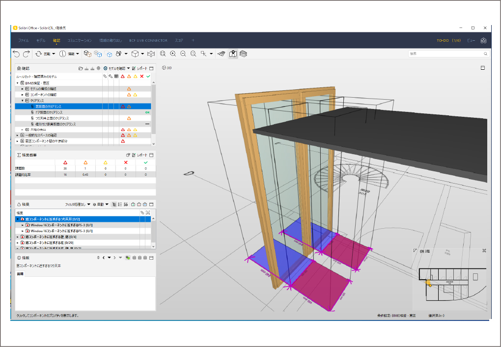Click the wireframe cube icon in the toolbar

click(x=151, y=53)
